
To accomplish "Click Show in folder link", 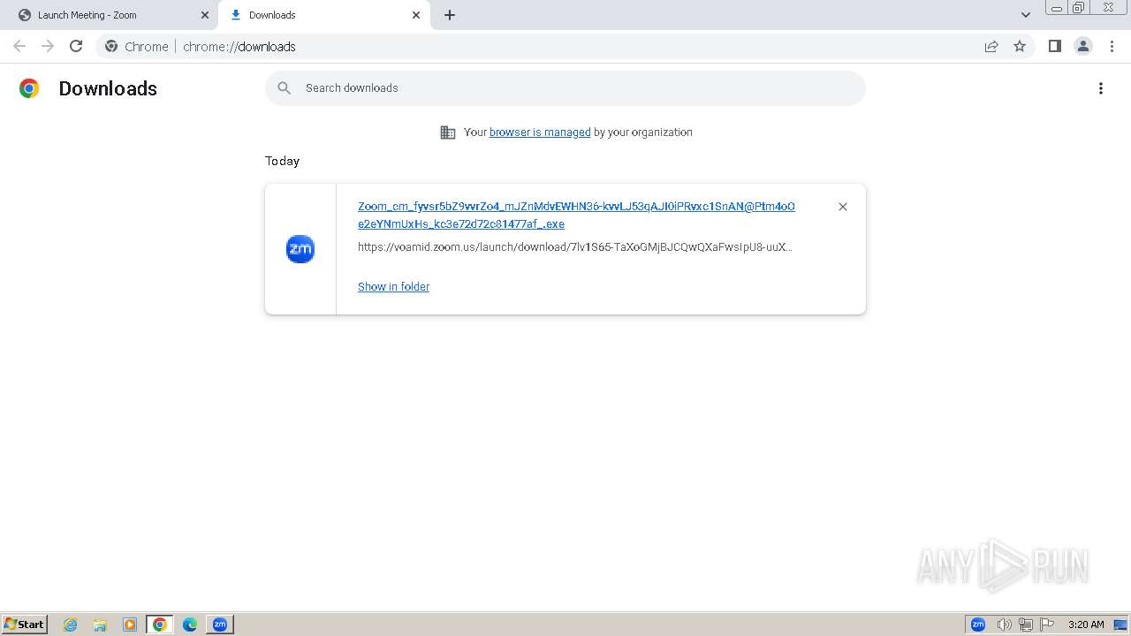I will (393, 287).
